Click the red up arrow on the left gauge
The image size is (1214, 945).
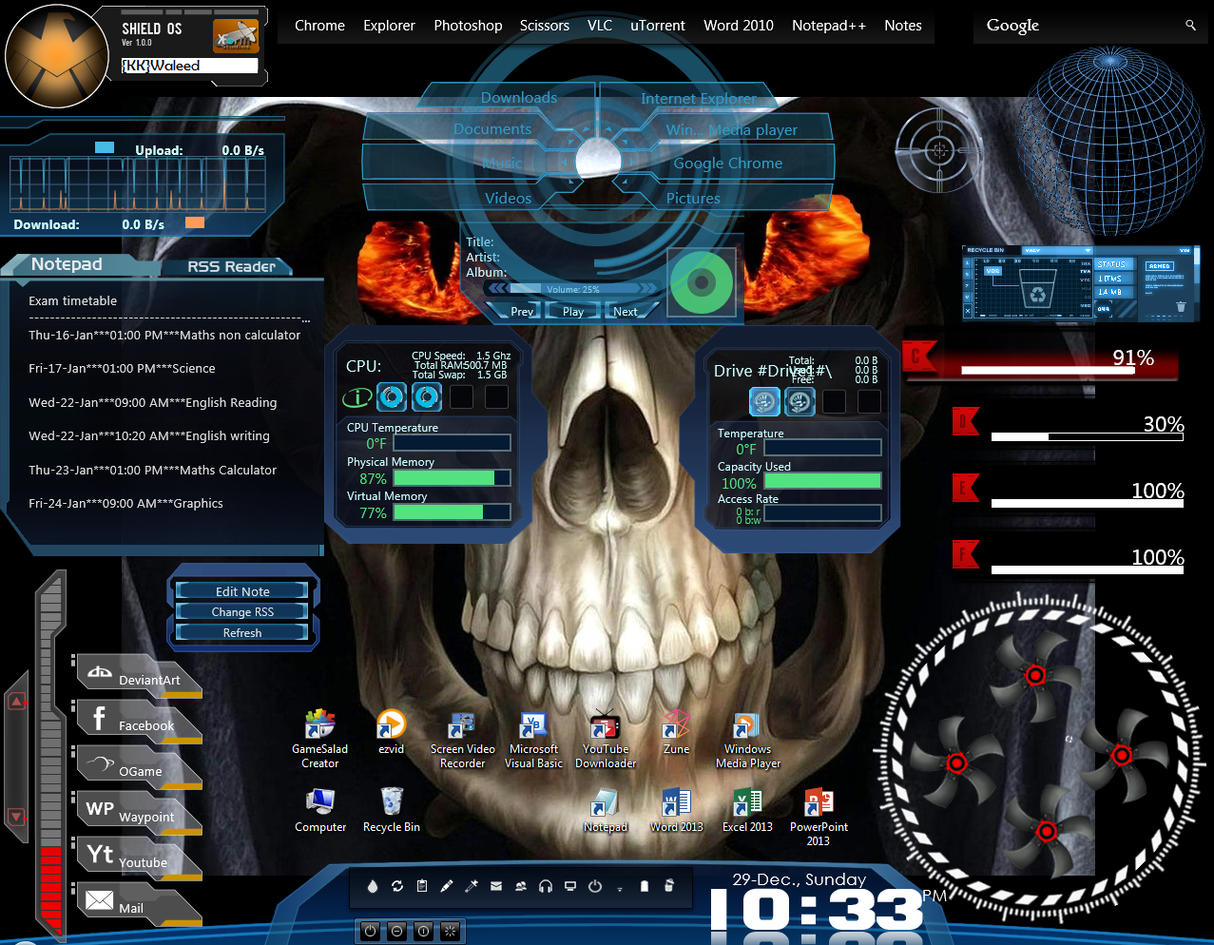click(16, 702)
